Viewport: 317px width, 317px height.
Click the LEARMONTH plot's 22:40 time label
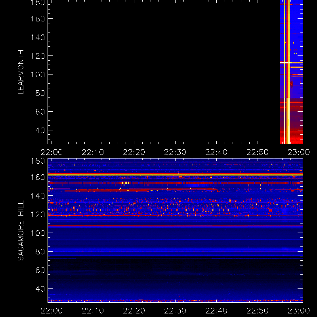216,152
